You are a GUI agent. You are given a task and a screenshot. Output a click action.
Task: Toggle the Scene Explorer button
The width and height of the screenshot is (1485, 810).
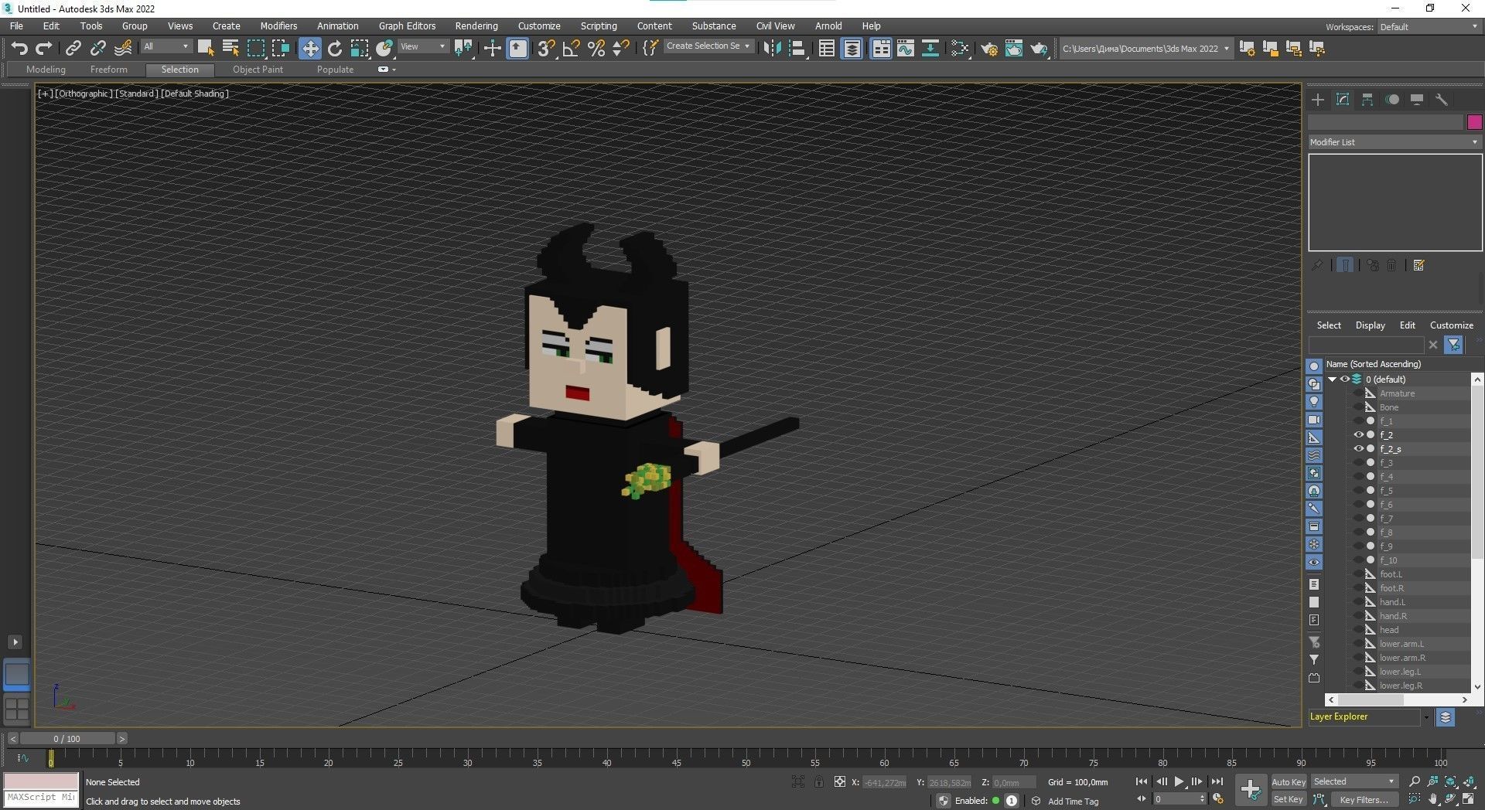(x=827, y=48)
